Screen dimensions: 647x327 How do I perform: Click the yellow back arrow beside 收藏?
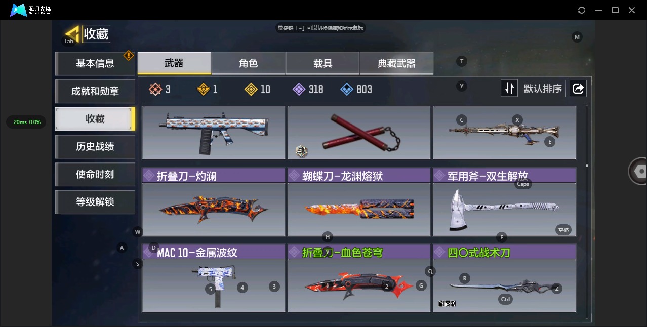point(73,34)
